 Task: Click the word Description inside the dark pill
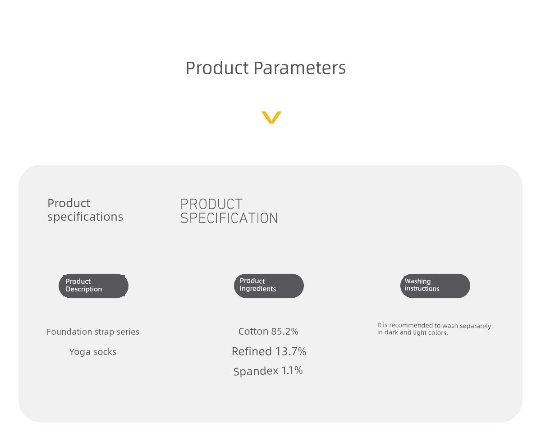point(84,289)
